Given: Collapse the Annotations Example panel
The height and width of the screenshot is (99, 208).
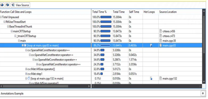Looking at the screenshot, I should click(203, 93).
